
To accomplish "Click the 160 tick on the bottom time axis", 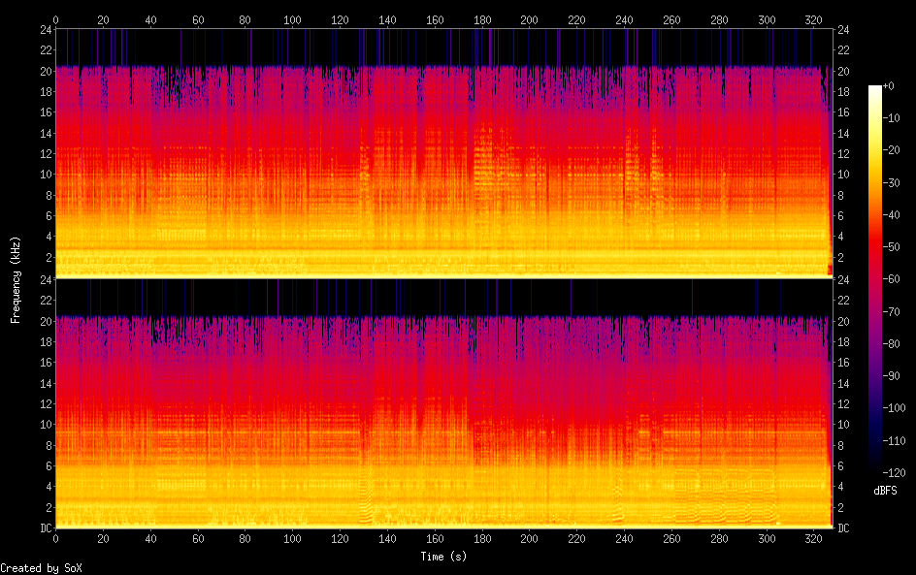I will pyautogui.click(x=435, y=538).
